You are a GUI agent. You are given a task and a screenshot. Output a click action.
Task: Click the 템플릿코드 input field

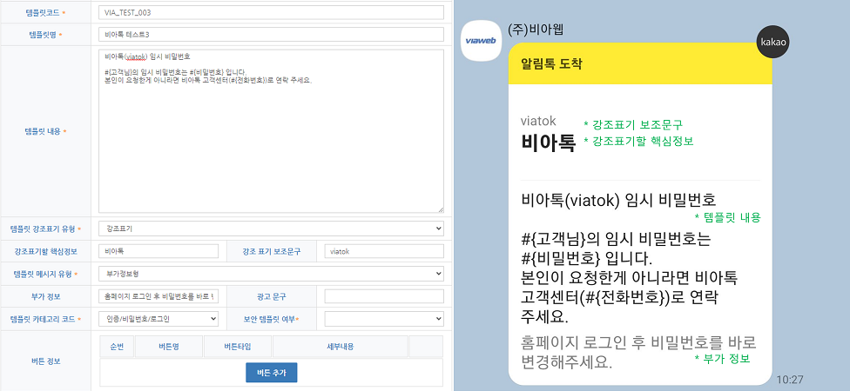(x=271, y=12)
